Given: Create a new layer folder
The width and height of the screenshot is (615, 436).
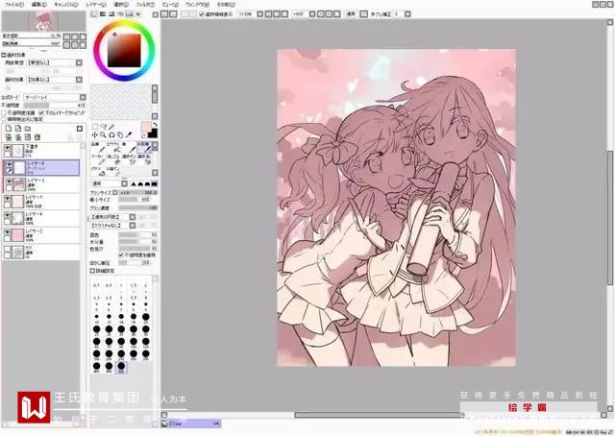Looking at the screenshot, I should tap(28, 129).
